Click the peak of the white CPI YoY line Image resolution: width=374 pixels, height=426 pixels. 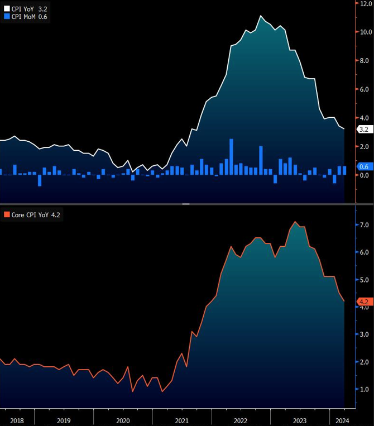261,16
